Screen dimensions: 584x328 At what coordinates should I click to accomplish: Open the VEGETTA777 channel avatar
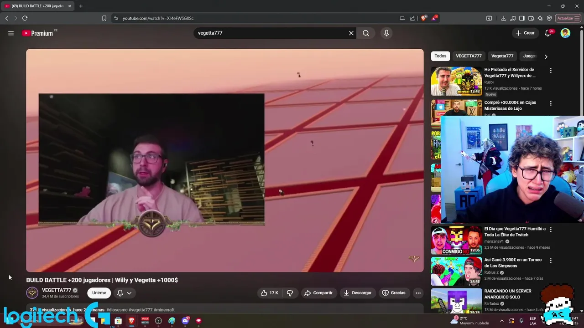[32, 292]
